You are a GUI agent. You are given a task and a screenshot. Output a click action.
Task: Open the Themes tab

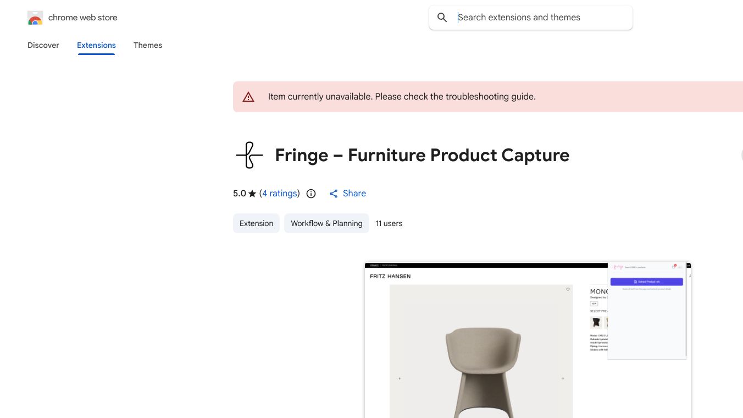click(148, 45)
